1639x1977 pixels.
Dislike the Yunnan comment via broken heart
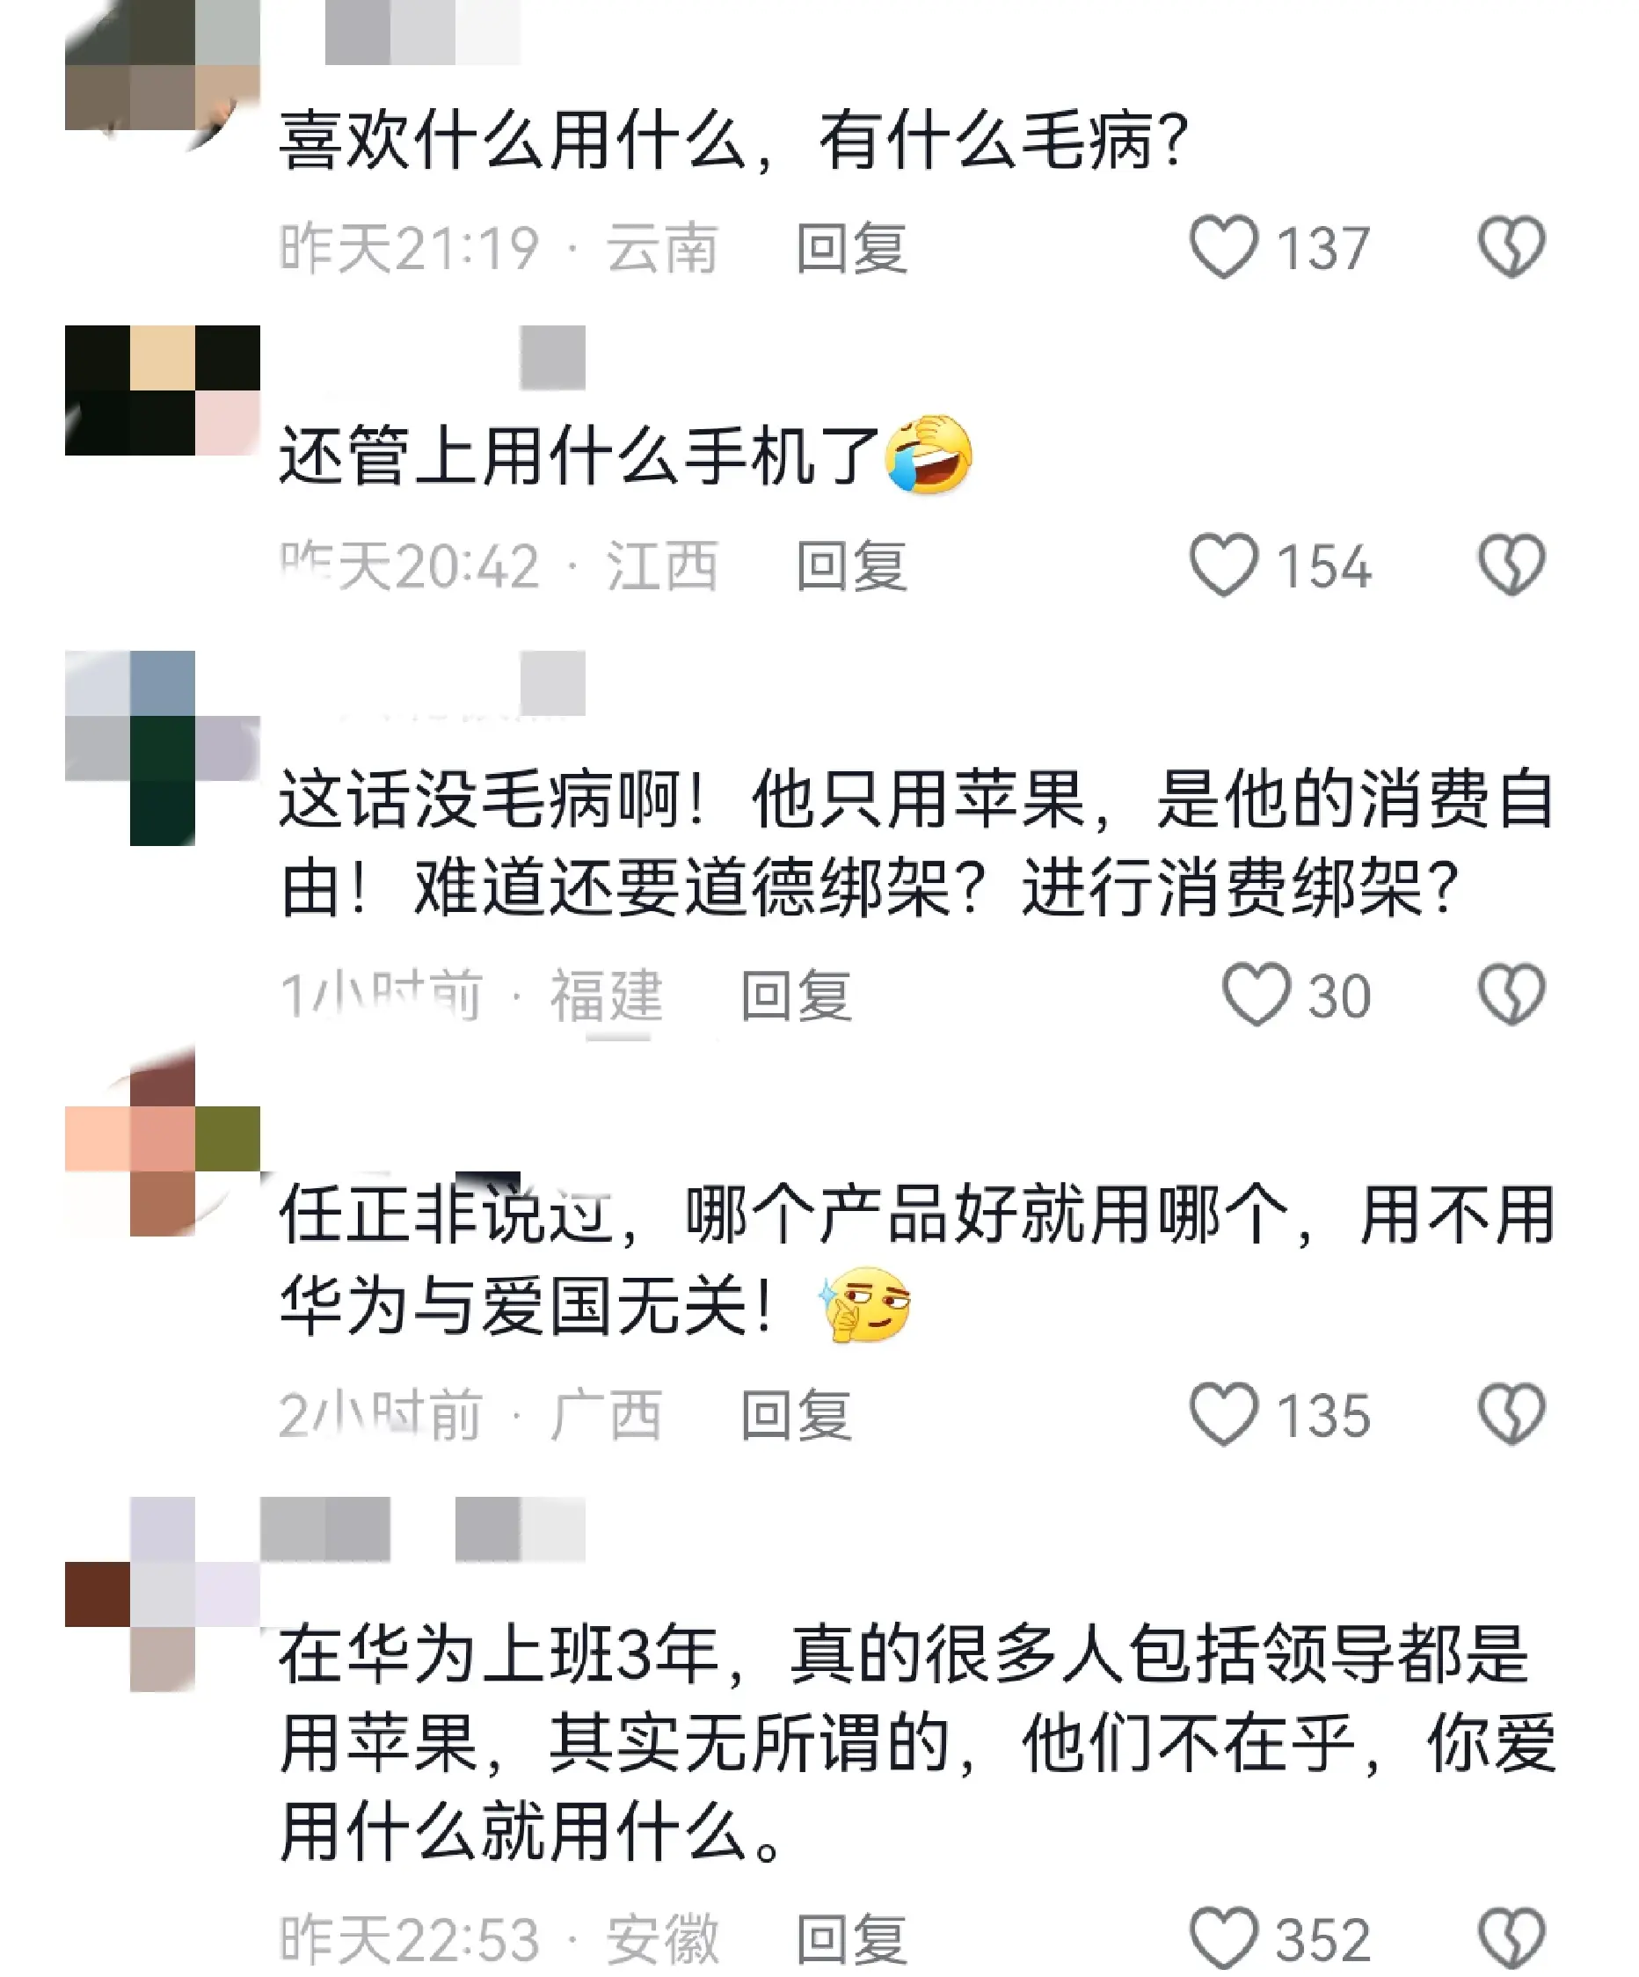coord(1511,248)
